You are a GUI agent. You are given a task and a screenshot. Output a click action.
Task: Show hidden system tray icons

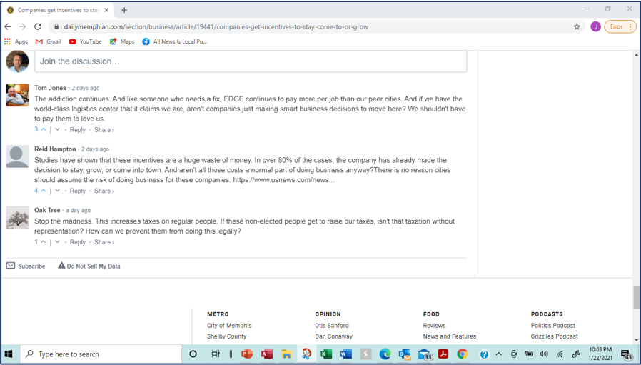click(x=499, y=354)
